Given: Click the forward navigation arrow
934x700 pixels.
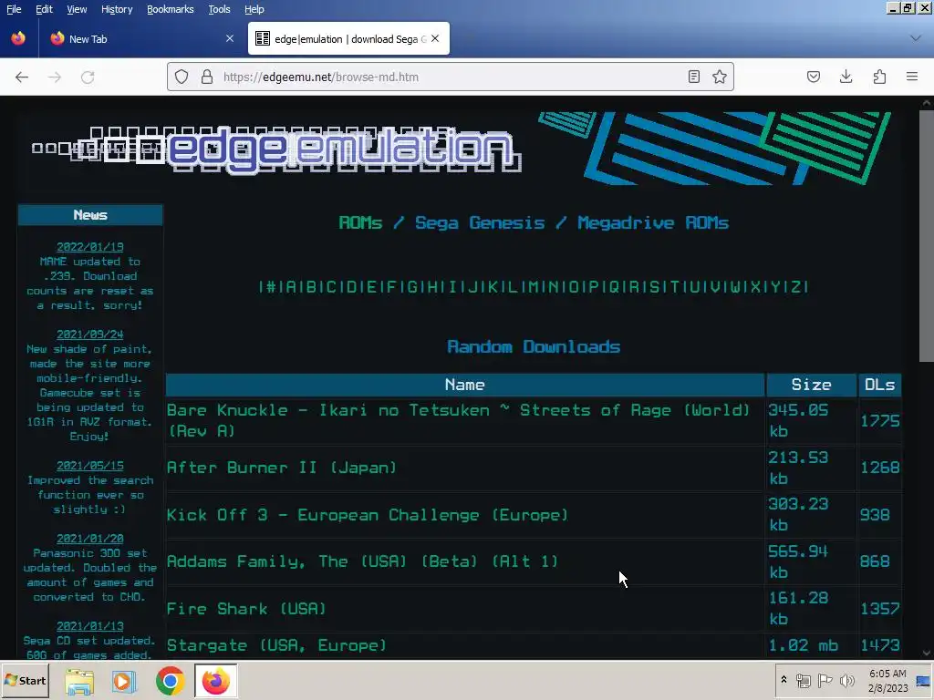Looking at the screenshot, I should [x=55, y=77].
